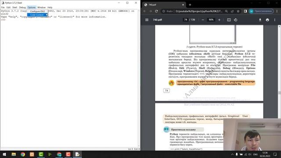Toggle fit-to-page in PDF viewer

tap(229, 20)
